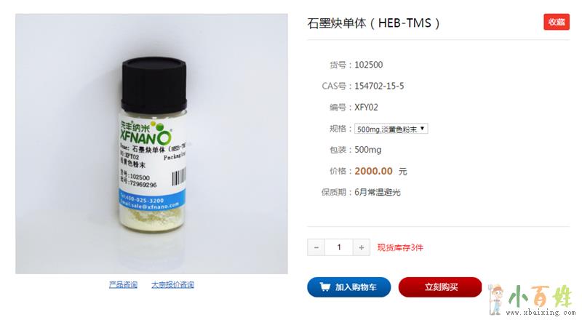Click the www.xbaixing.com watermark text

coord(541,313)
